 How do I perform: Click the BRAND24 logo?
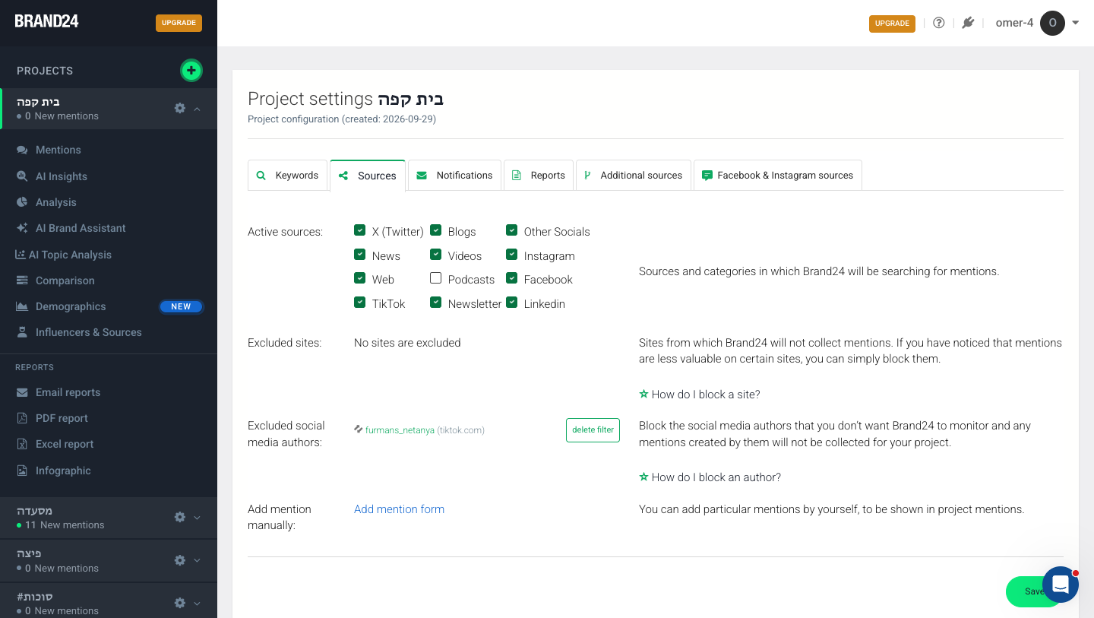47,21
